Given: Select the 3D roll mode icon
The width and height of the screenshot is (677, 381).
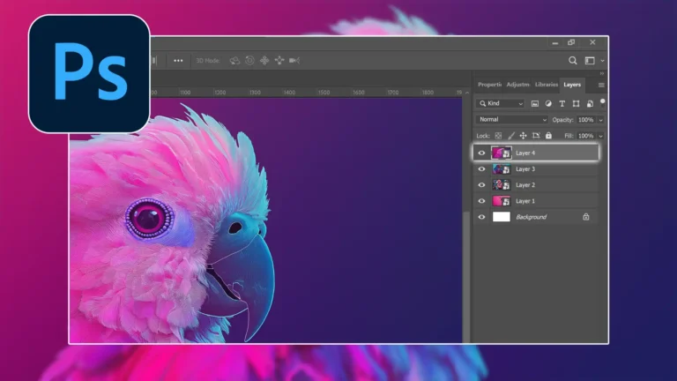Looking at the screenshot, I should pos(249,61).
